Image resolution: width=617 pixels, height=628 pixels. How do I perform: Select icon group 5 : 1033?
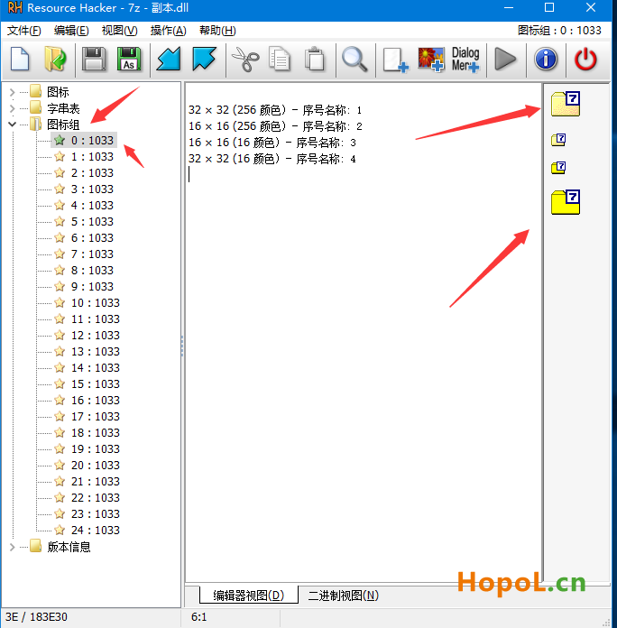(92, 221)
